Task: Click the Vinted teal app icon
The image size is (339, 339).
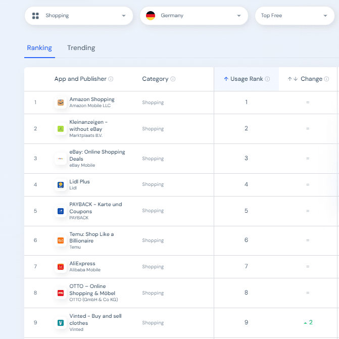Action: (x=61, y=323)
